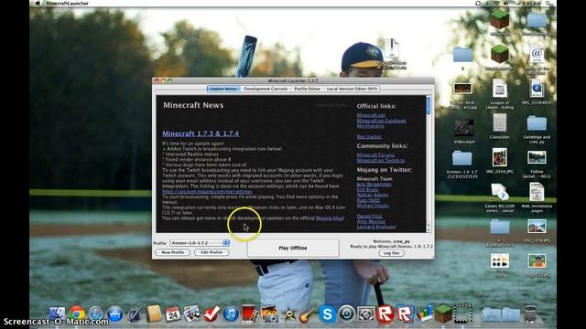
Task: Click Minecraft grass block icon in dock
Action: click(443, 313)
